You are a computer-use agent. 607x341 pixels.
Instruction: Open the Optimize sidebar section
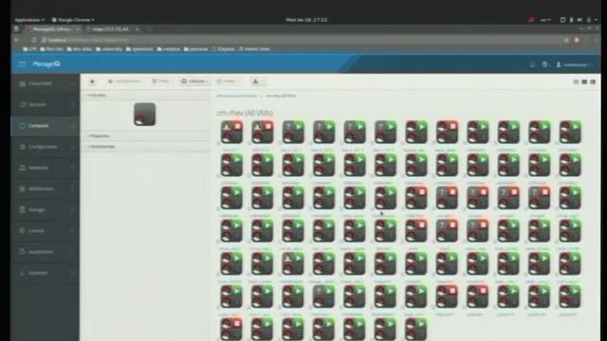(x=46, y=273)
